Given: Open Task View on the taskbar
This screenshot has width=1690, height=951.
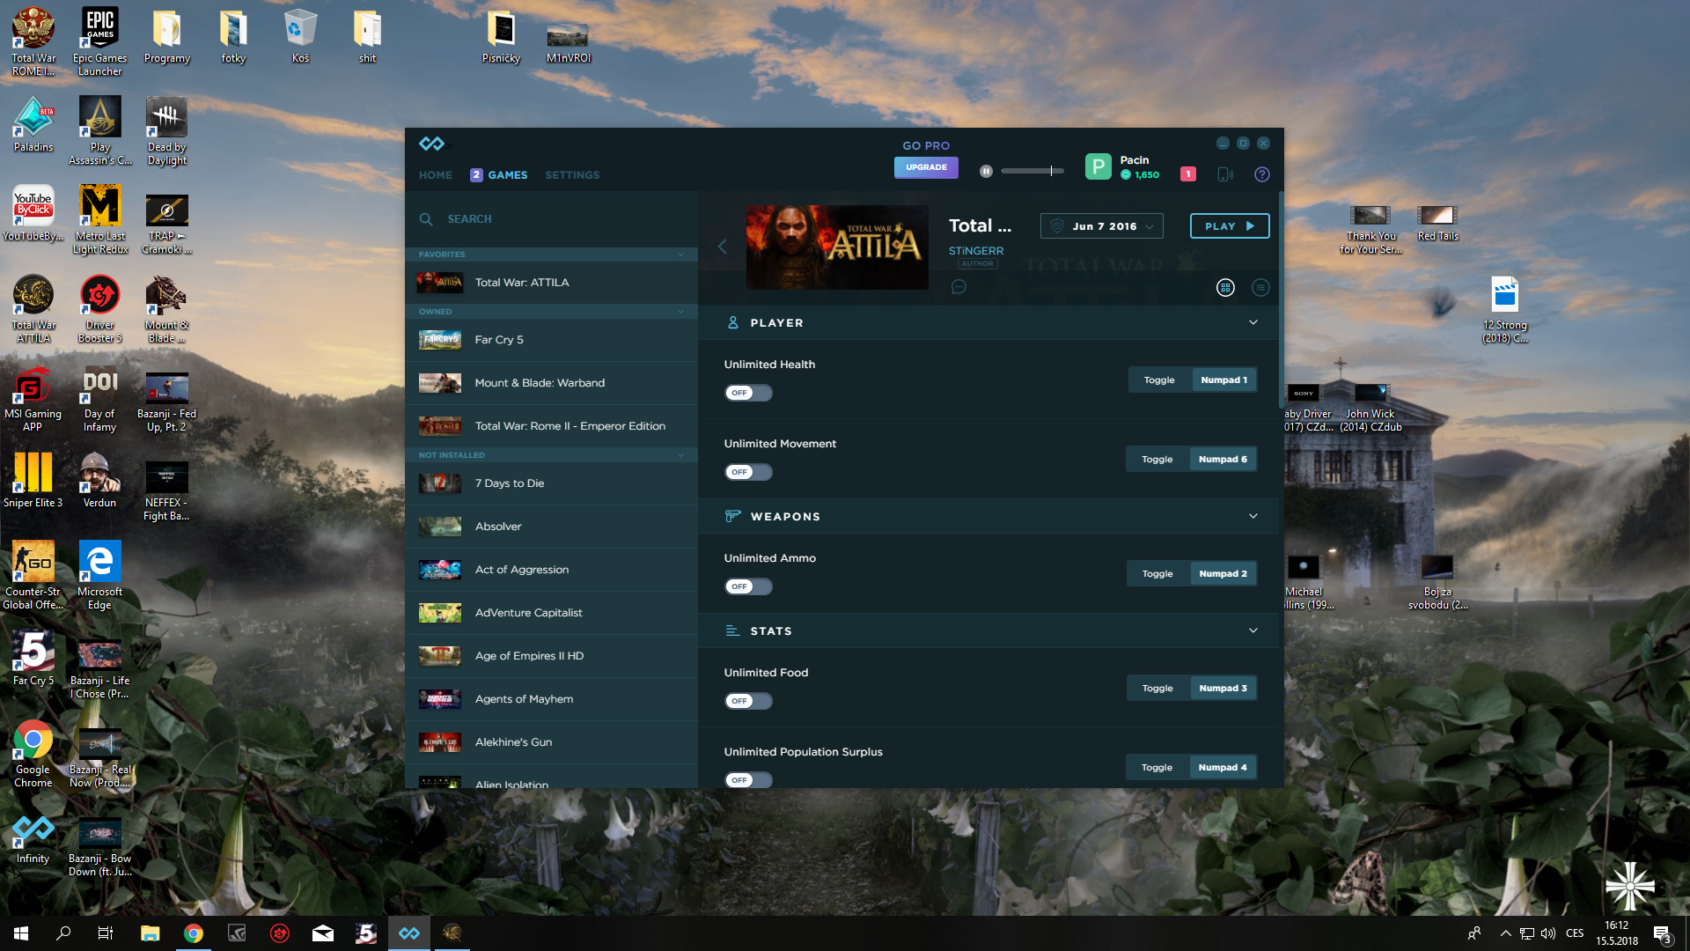Looking at the screenshot, I should tap(106, 933).
